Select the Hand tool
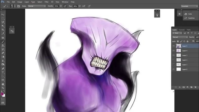 tap(3, 84)
